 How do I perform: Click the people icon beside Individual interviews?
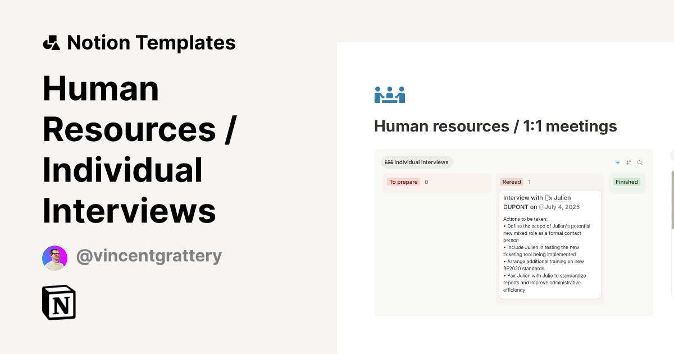coord(389,162)
